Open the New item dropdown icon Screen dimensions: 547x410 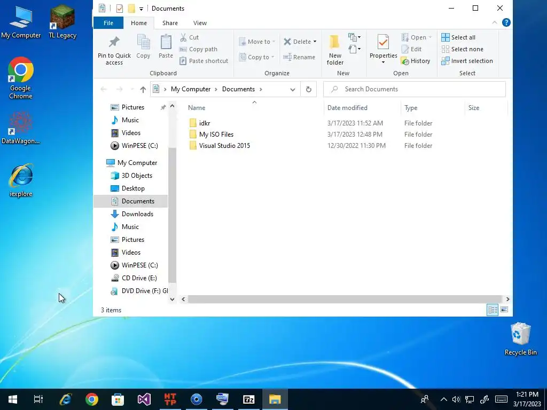354,37
